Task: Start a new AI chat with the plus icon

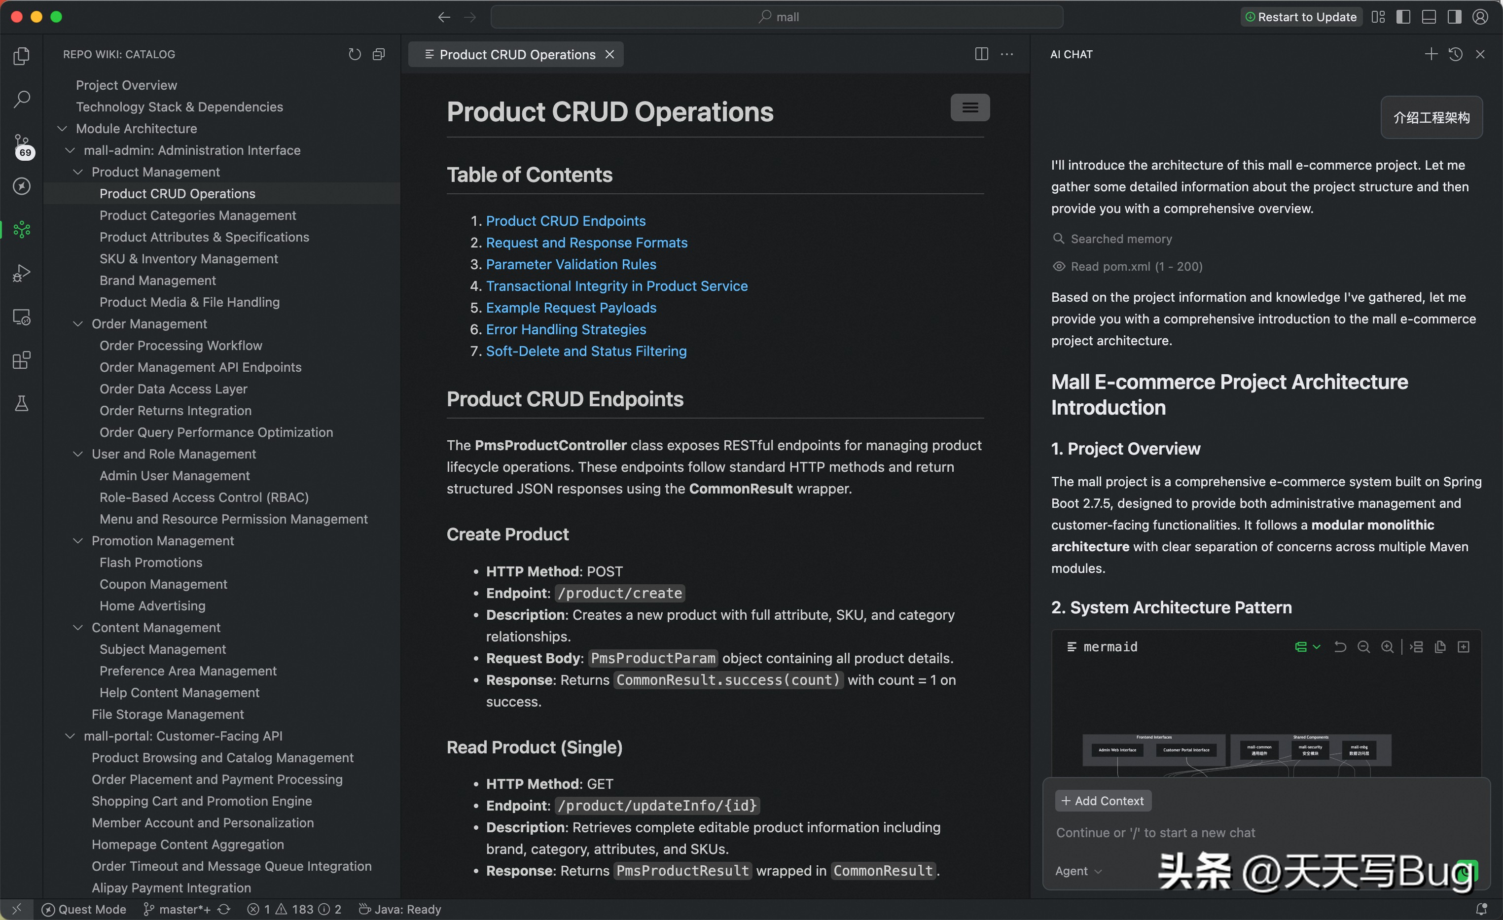Action: tap(1431, 54)
